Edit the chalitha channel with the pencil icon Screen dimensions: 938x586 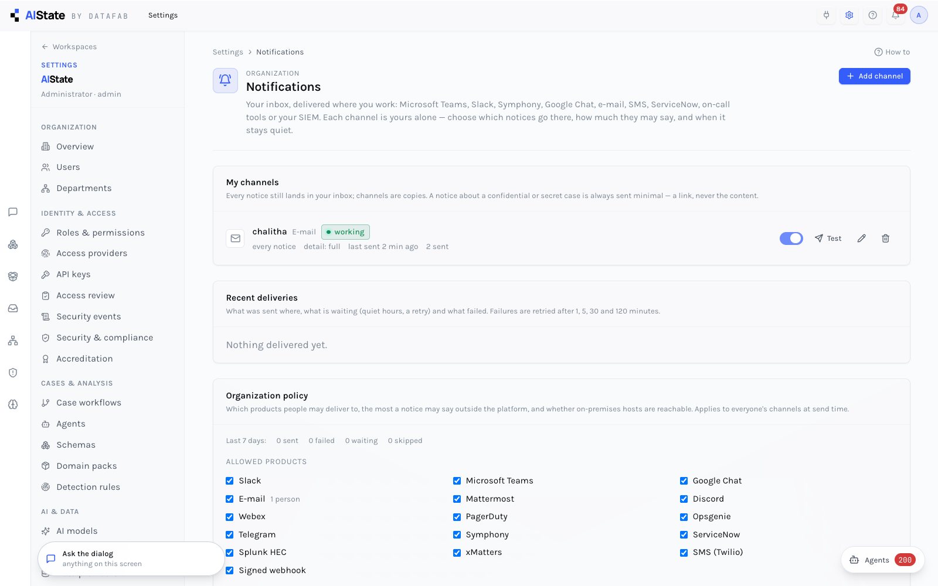coord(861,239)
